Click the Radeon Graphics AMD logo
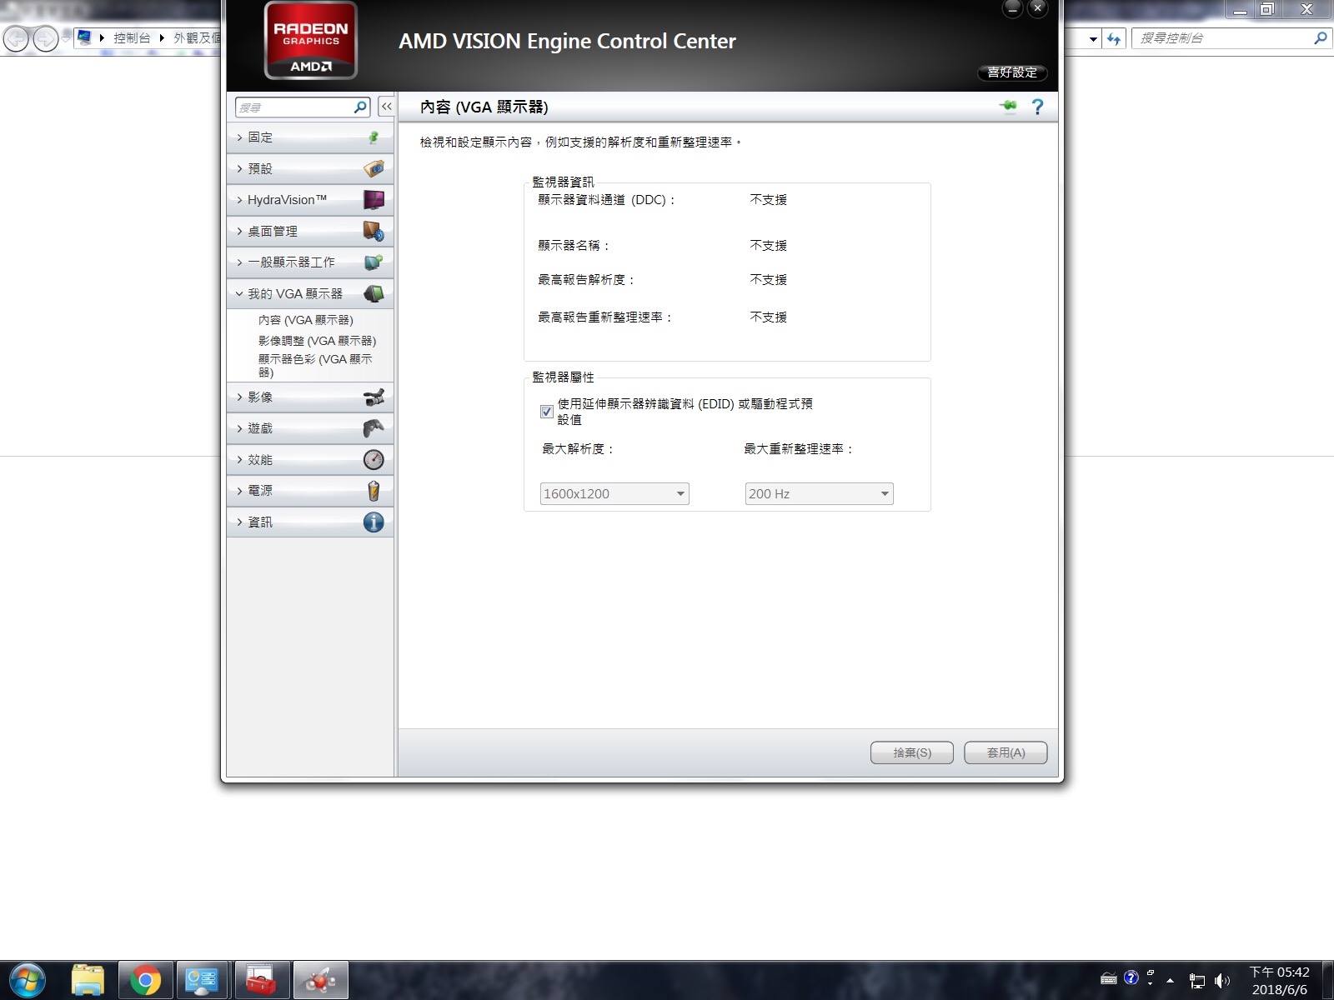Viewport: 1334px width, 1000px height. (311, 40)
